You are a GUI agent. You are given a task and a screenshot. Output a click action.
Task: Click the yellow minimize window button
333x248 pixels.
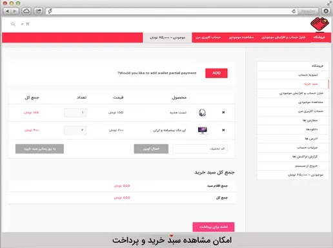coord(12,3)
